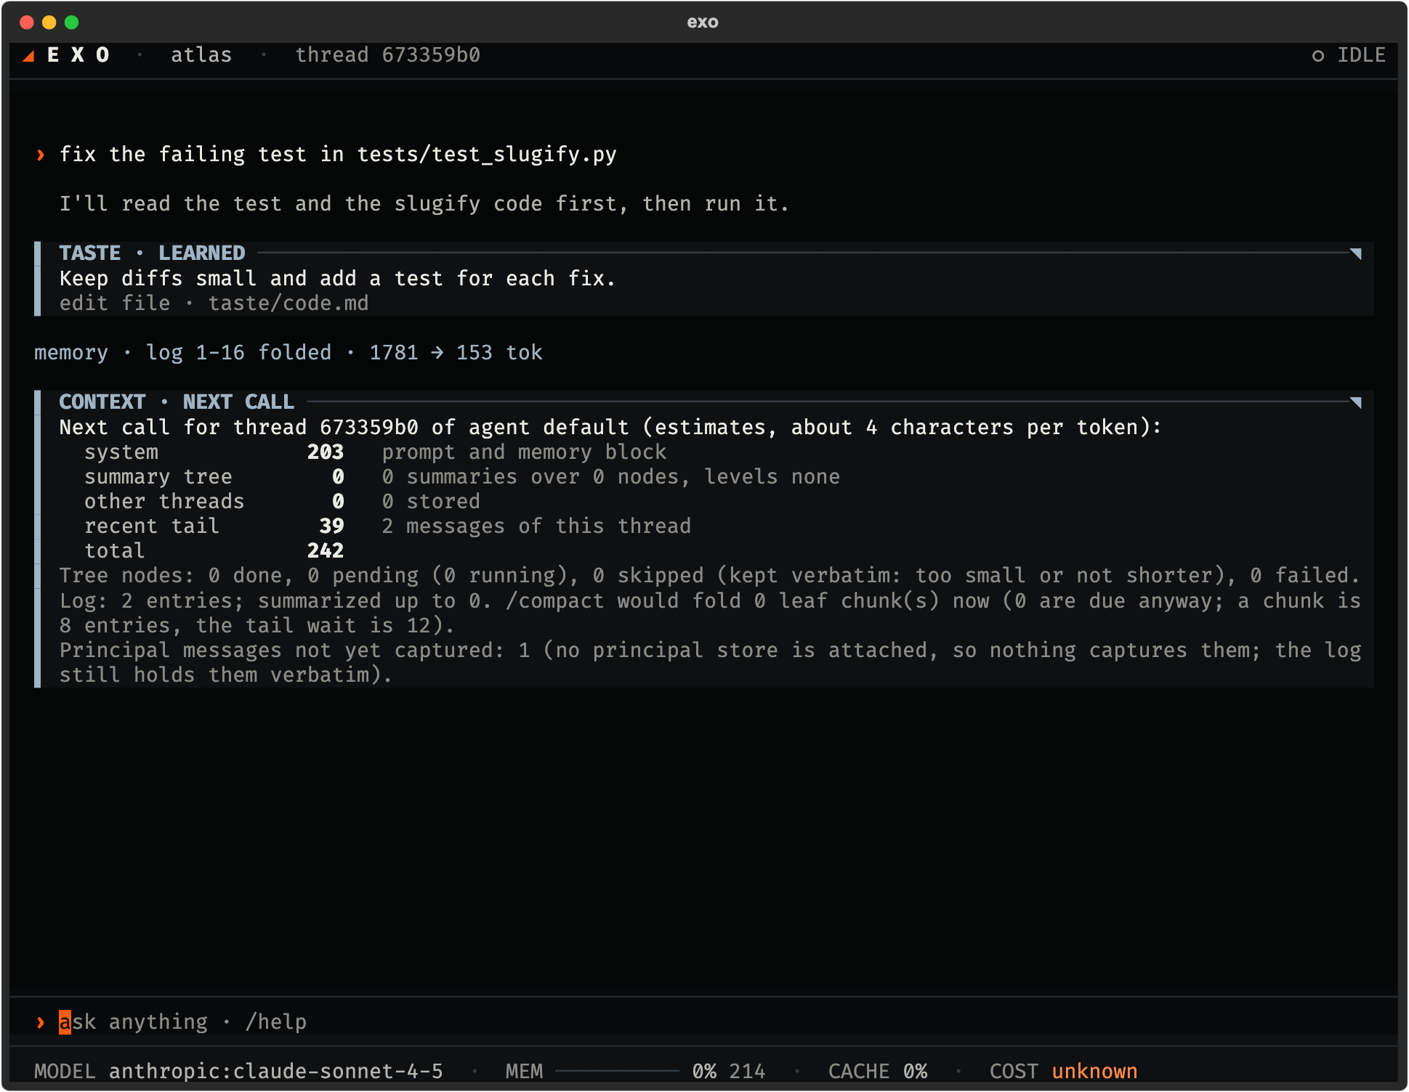Click the IDLE status text
This screenshot has width=1409, height=1092.
point(1362,55)
